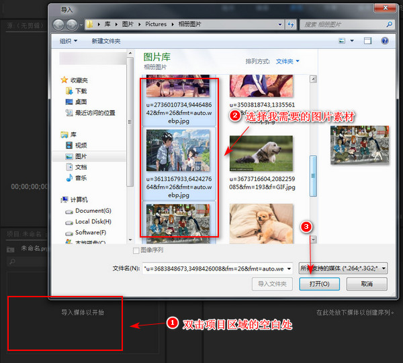403x363 pixels.
Task: Click the 相册图片 breadcrumb segment
Action: tap(189, 24)
